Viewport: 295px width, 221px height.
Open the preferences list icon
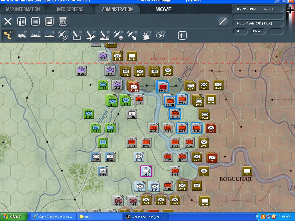coord(35,21)
